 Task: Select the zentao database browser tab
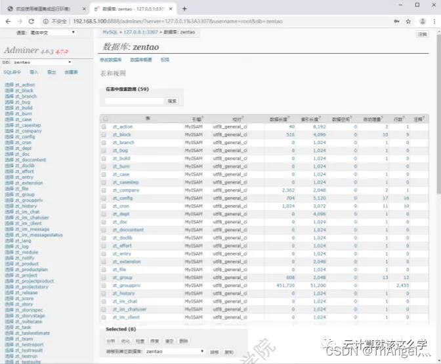(132, 9)
